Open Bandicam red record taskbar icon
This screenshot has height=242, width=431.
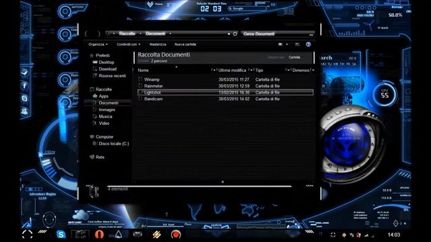(x=176, y=235)
